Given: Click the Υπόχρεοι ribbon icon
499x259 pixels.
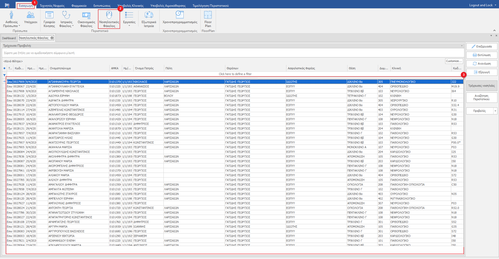Looking at the screenshot, I should coord(31,16).
